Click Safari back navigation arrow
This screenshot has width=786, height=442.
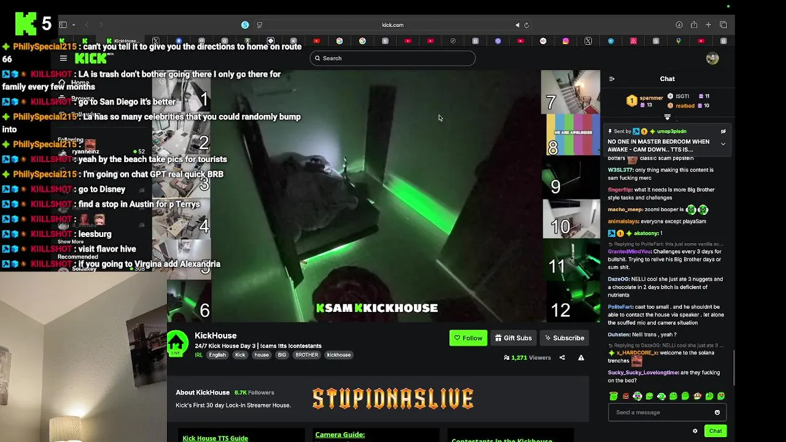pos(87,25)
